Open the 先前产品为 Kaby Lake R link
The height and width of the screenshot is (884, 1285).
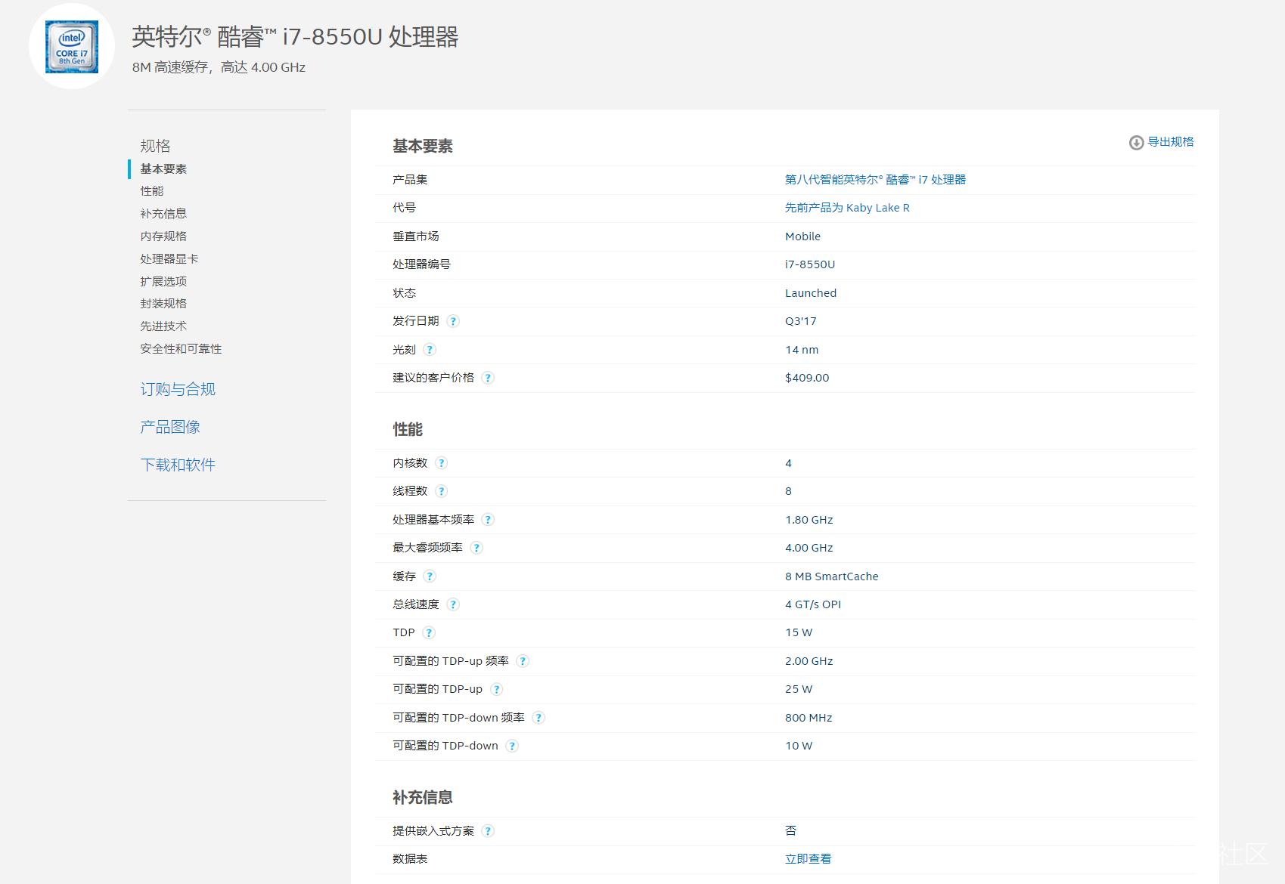[847, 208]
